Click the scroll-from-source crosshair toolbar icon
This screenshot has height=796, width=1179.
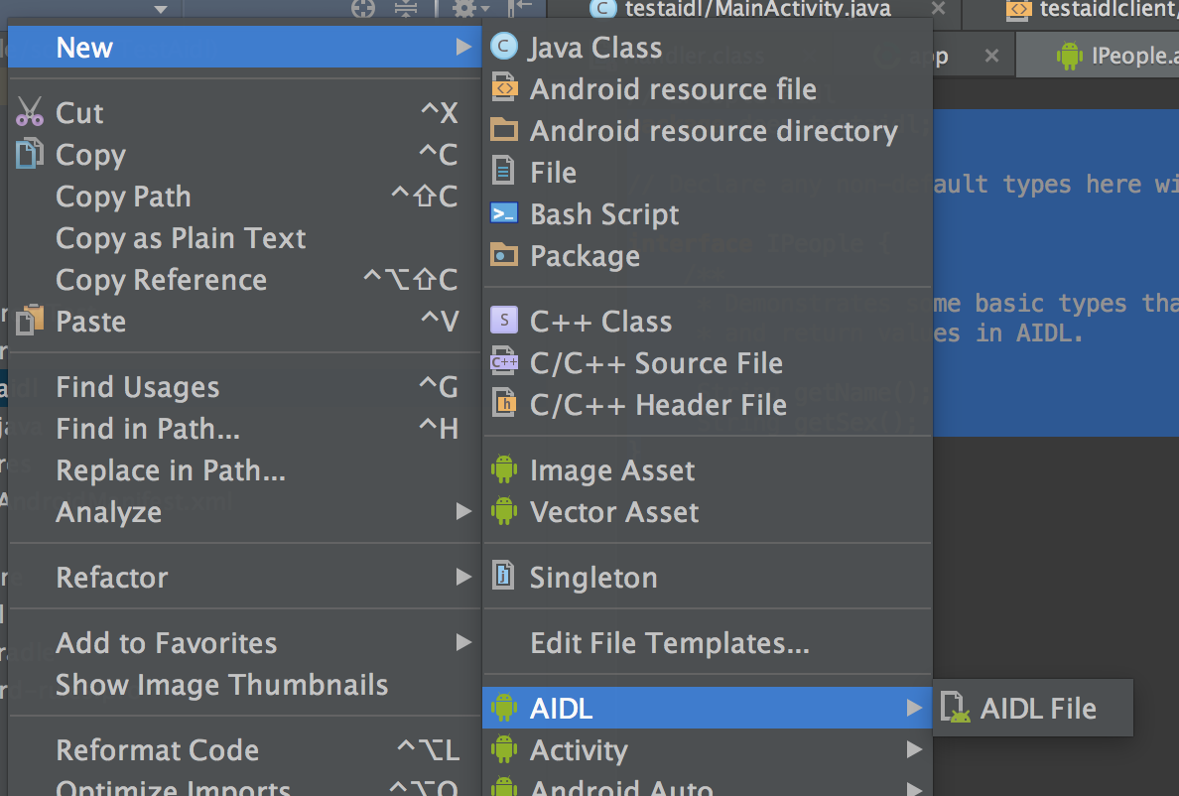[363, 8]
